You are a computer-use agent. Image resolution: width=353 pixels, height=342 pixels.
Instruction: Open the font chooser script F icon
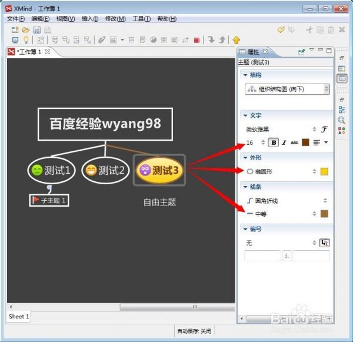tap(324, 129)
